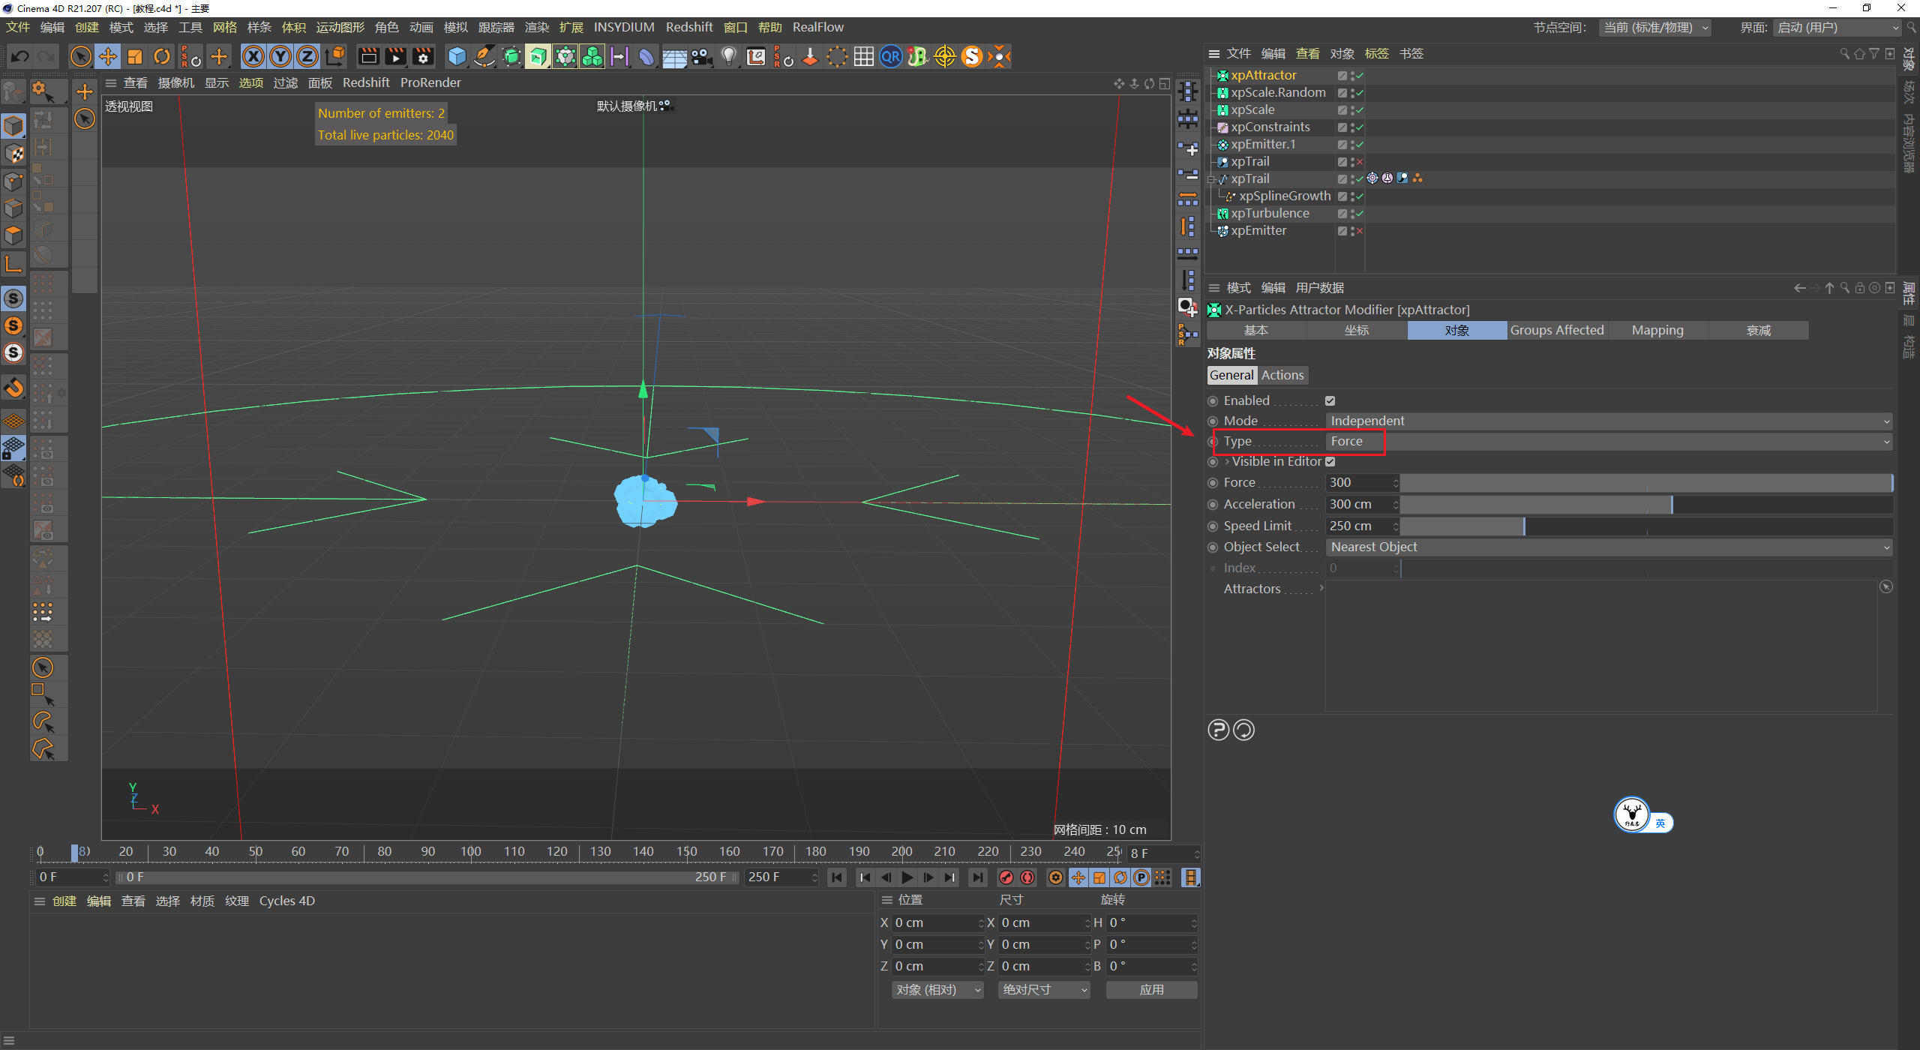Switch to 衰减 falloff tab

click(x=1758, y=331)
